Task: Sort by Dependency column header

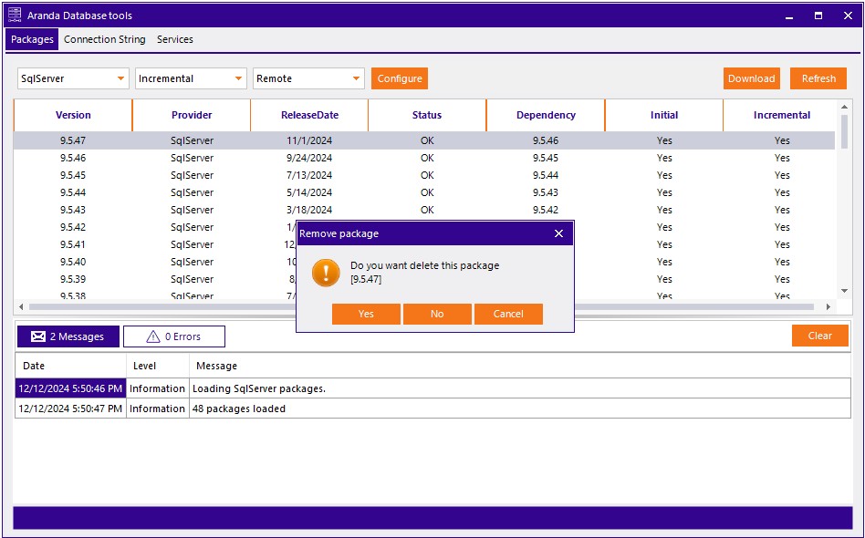Action: click(546, 115)
